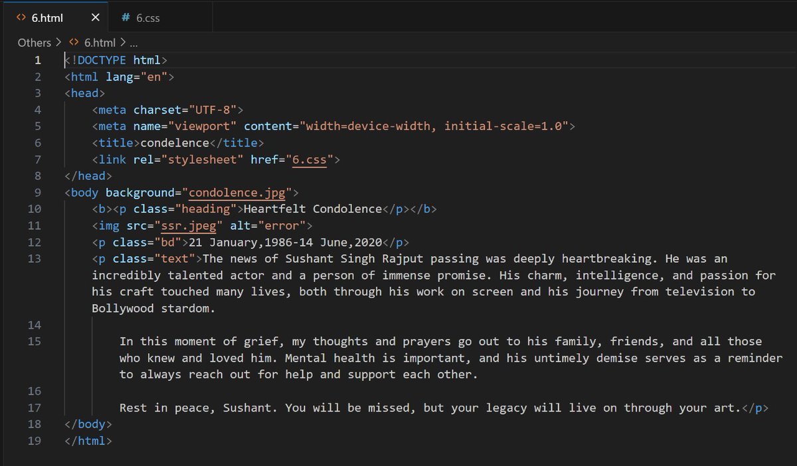Close the 6.html tab
The image size is (797, 466).
pyautogui.click(x=95, y=17)
